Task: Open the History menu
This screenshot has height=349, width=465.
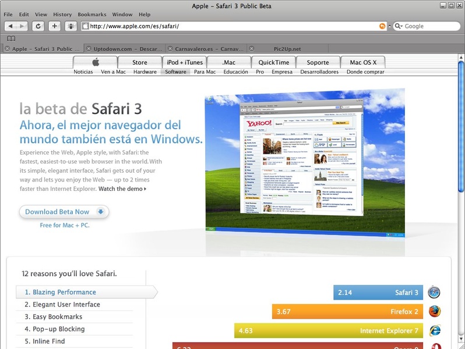Action: coord(62,14)
